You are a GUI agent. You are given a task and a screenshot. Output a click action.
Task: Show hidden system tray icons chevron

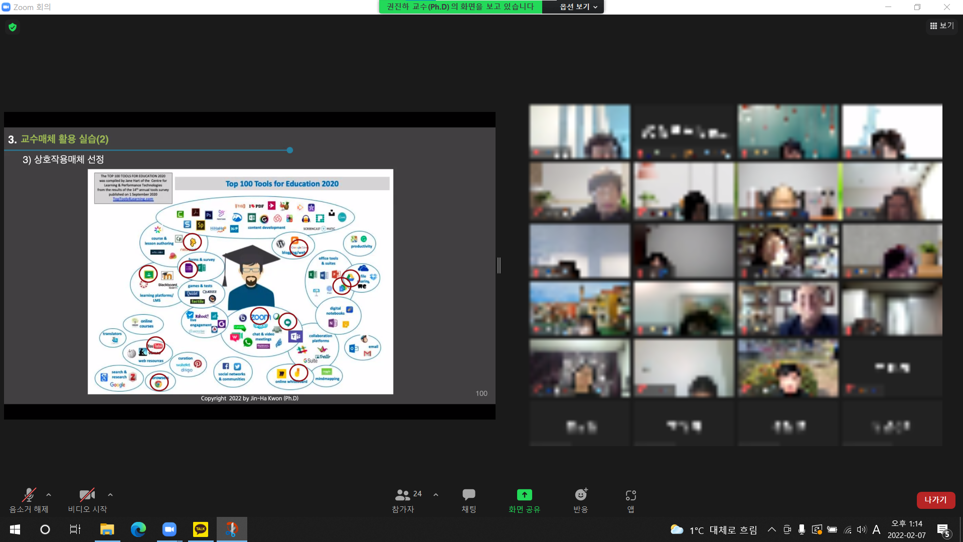(x=772, y=529)
